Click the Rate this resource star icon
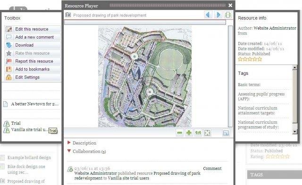Viewport: 302px width, 185px height. click(9, 53)
